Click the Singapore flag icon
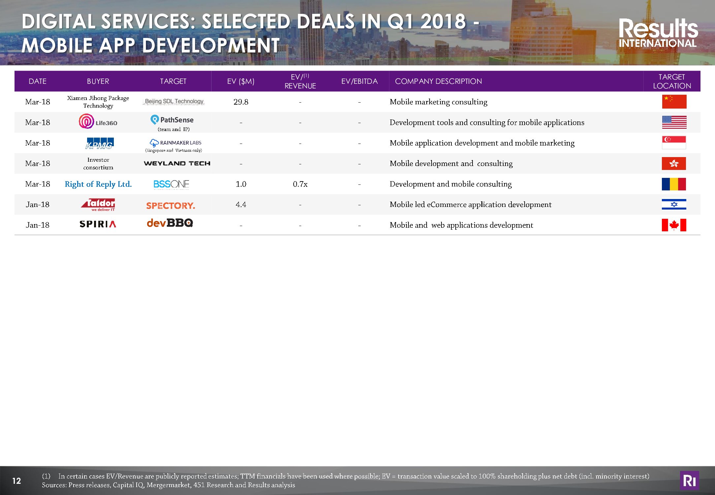Screen dimensions: 715x495 (x=674, y=143)
